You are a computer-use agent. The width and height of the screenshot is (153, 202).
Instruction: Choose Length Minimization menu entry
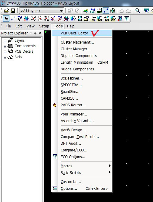click(82, 62)
